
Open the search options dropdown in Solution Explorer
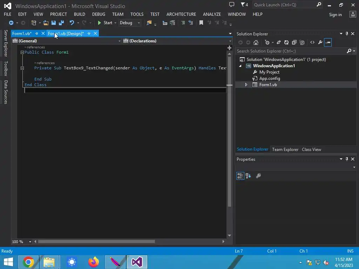354,51
